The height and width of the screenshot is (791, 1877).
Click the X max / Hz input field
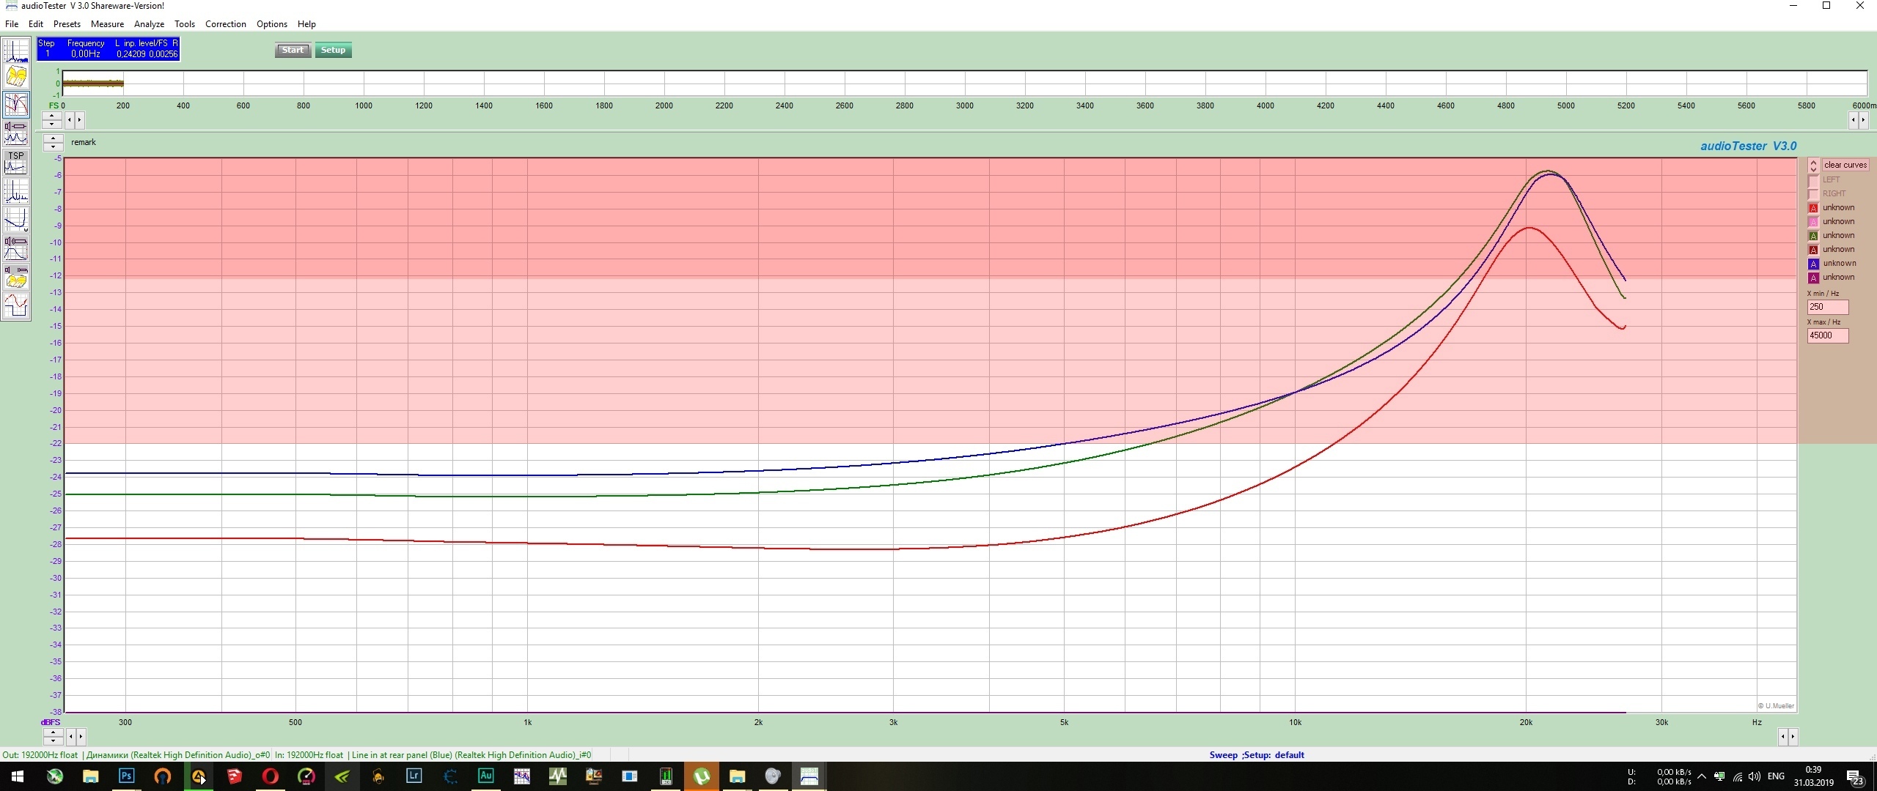pos(1827,335)
